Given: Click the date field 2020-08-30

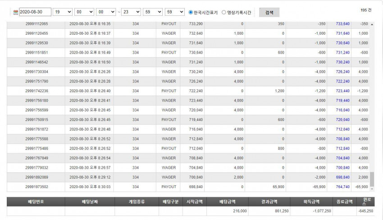Looking at the screenshot, I should 35,12.
